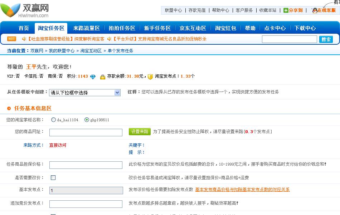The width and height of the screenshot is (340, 215).
Task: Click 我的联盟中心 breadcrumb link
Action: coord(62,51)
